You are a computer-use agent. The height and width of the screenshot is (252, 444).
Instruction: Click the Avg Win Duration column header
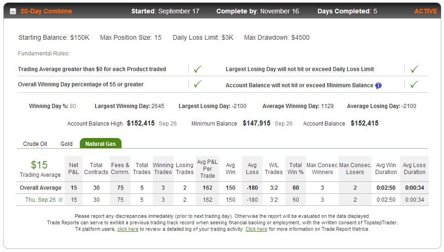[x=386, y=168]
